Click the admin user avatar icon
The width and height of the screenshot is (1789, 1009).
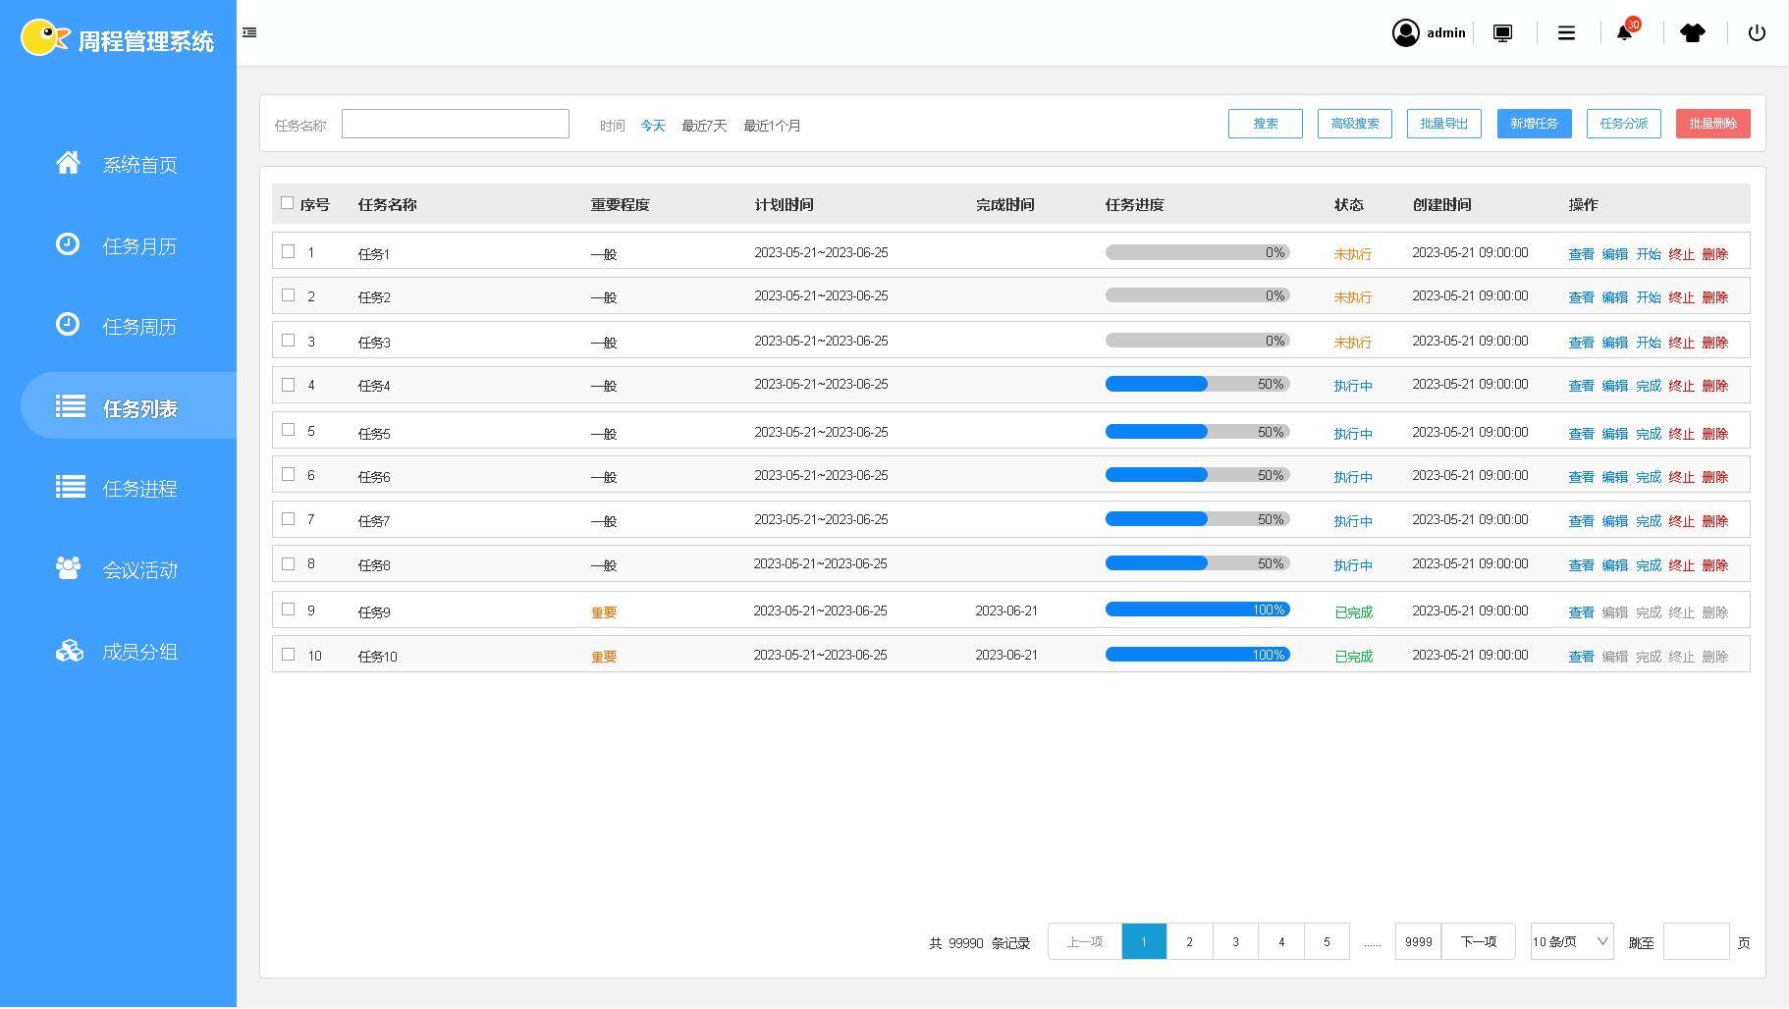[x=1405, y=33]
